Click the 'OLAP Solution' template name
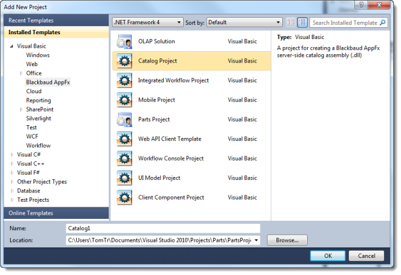Viewport: 401px width, 275px height. (x=157, y=41)
